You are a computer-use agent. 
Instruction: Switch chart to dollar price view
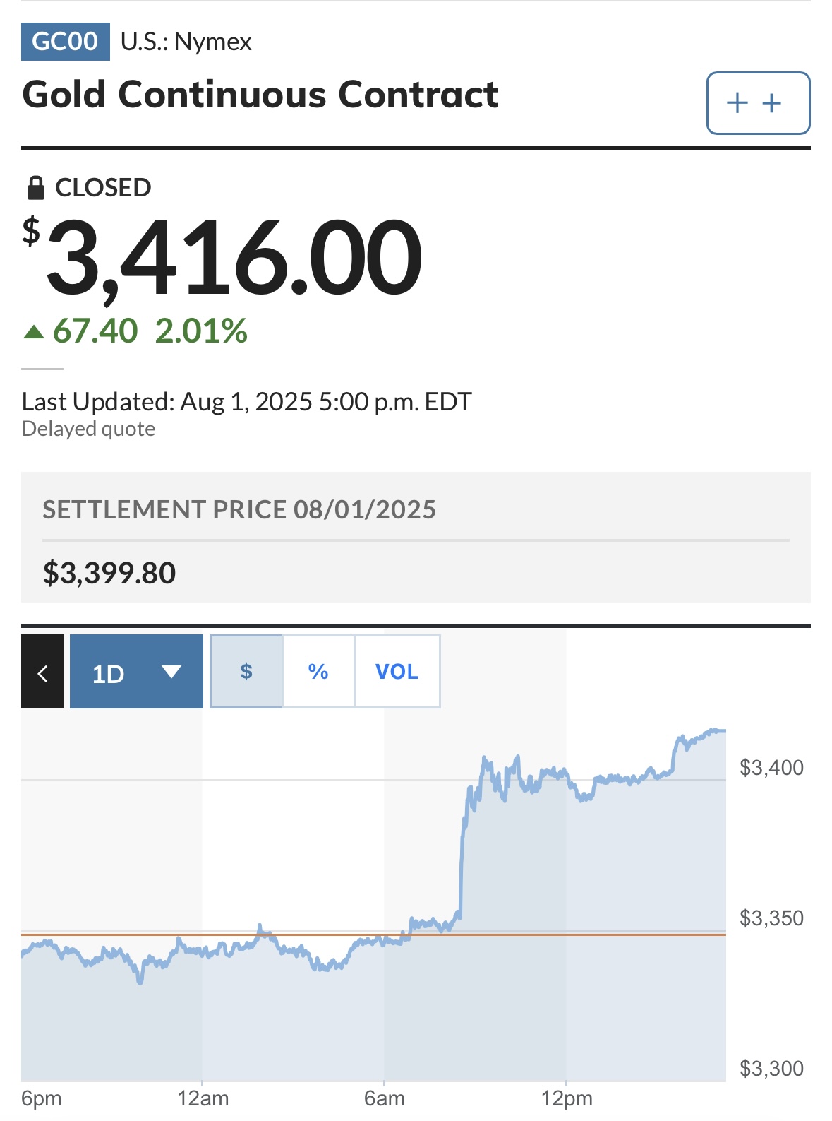point(246,672)
